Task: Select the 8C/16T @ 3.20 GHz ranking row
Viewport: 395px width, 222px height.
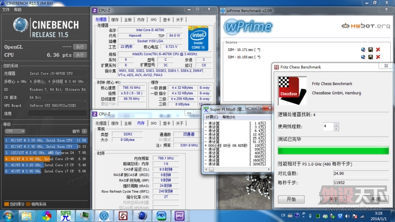Action: click(46, 140)
